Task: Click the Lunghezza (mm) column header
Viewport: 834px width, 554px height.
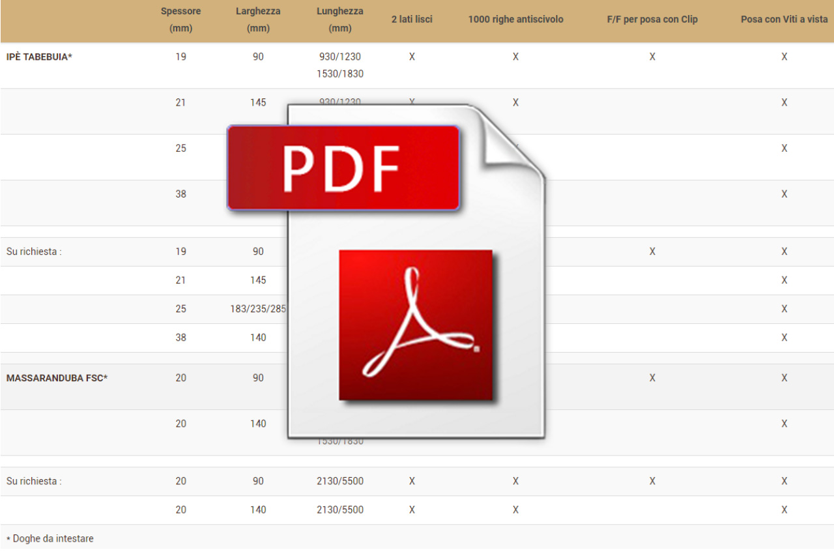Action: (x=340, y=20)
